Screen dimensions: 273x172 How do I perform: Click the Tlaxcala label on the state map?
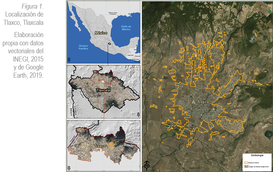(103, 90)
